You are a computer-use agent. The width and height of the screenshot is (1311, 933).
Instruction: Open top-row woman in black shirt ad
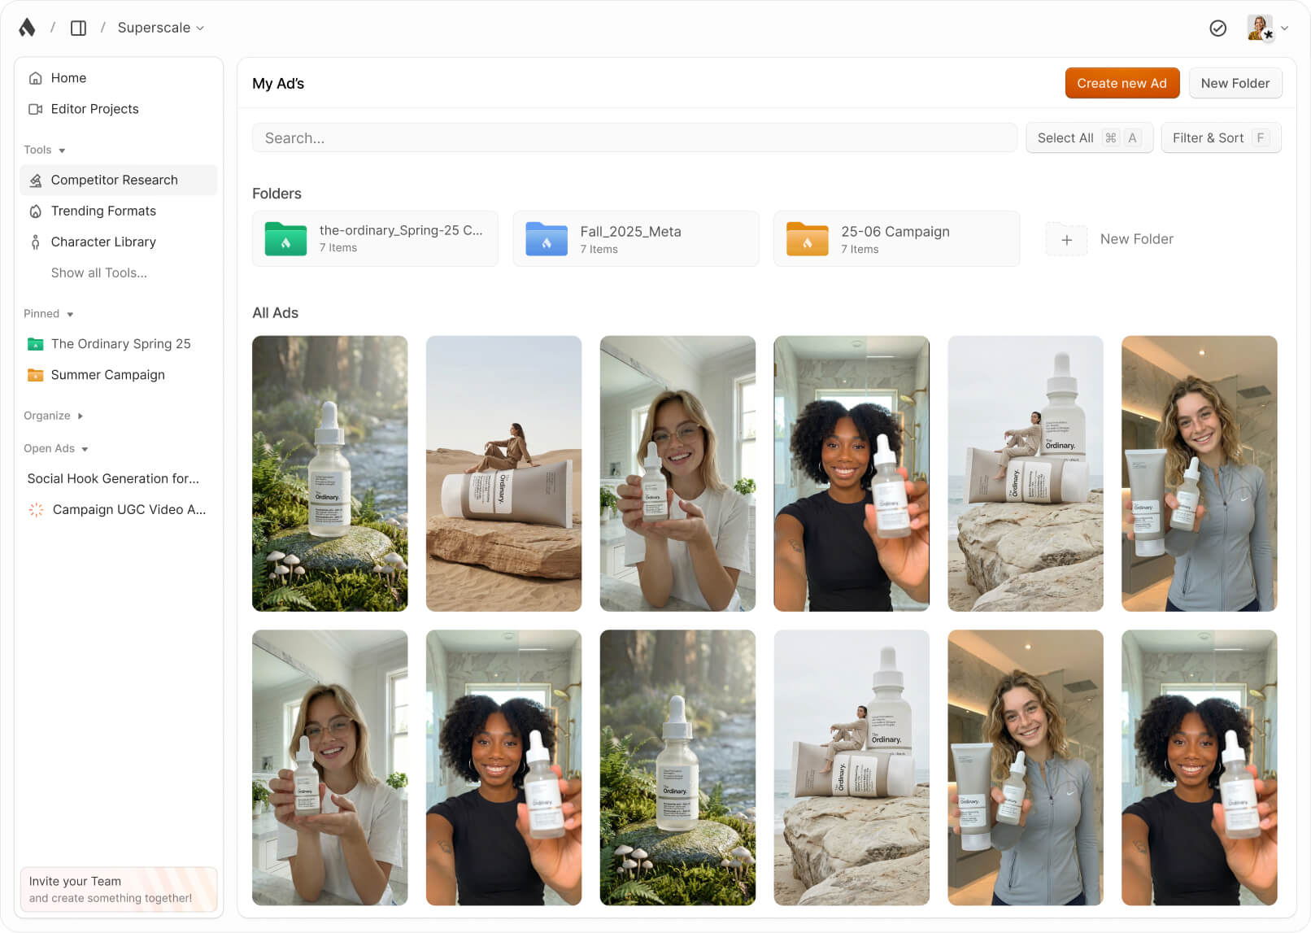851,473
